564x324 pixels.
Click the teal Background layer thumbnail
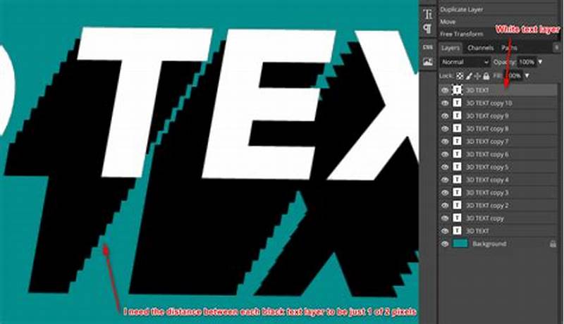point(460,244)
